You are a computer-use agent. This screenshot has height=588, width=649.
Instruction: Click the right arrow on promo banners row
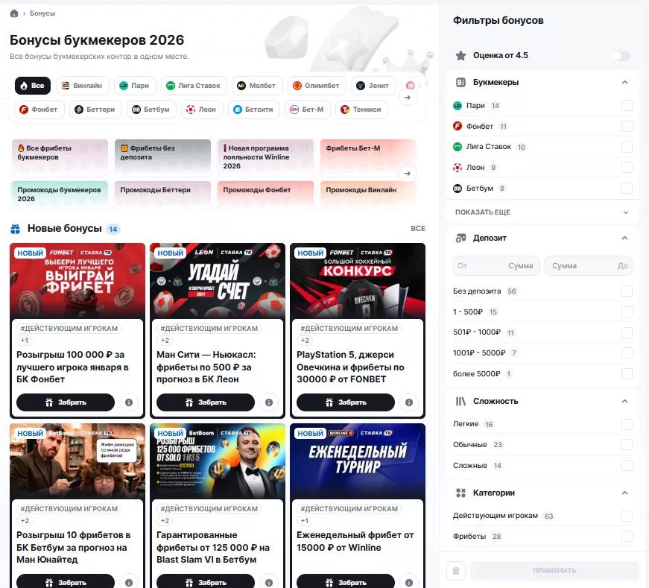pos(408,172)
